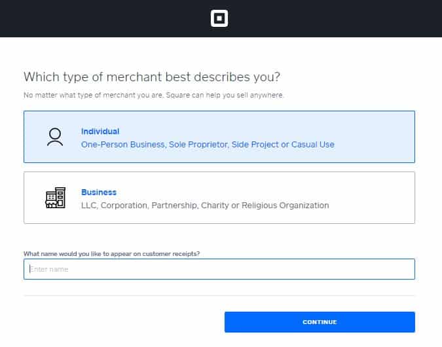Click the customer receipts name field label
The width and height of the screenshot is (442, 347).
pos(111,253)
